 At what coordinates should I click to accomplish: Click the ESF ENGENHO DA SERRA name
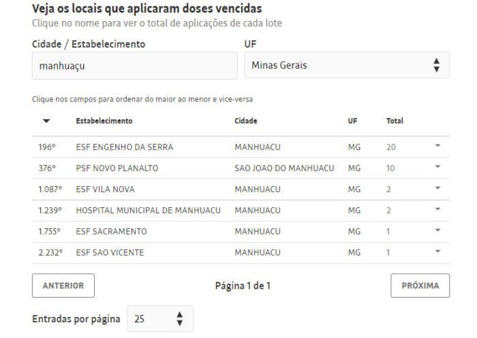125,147
